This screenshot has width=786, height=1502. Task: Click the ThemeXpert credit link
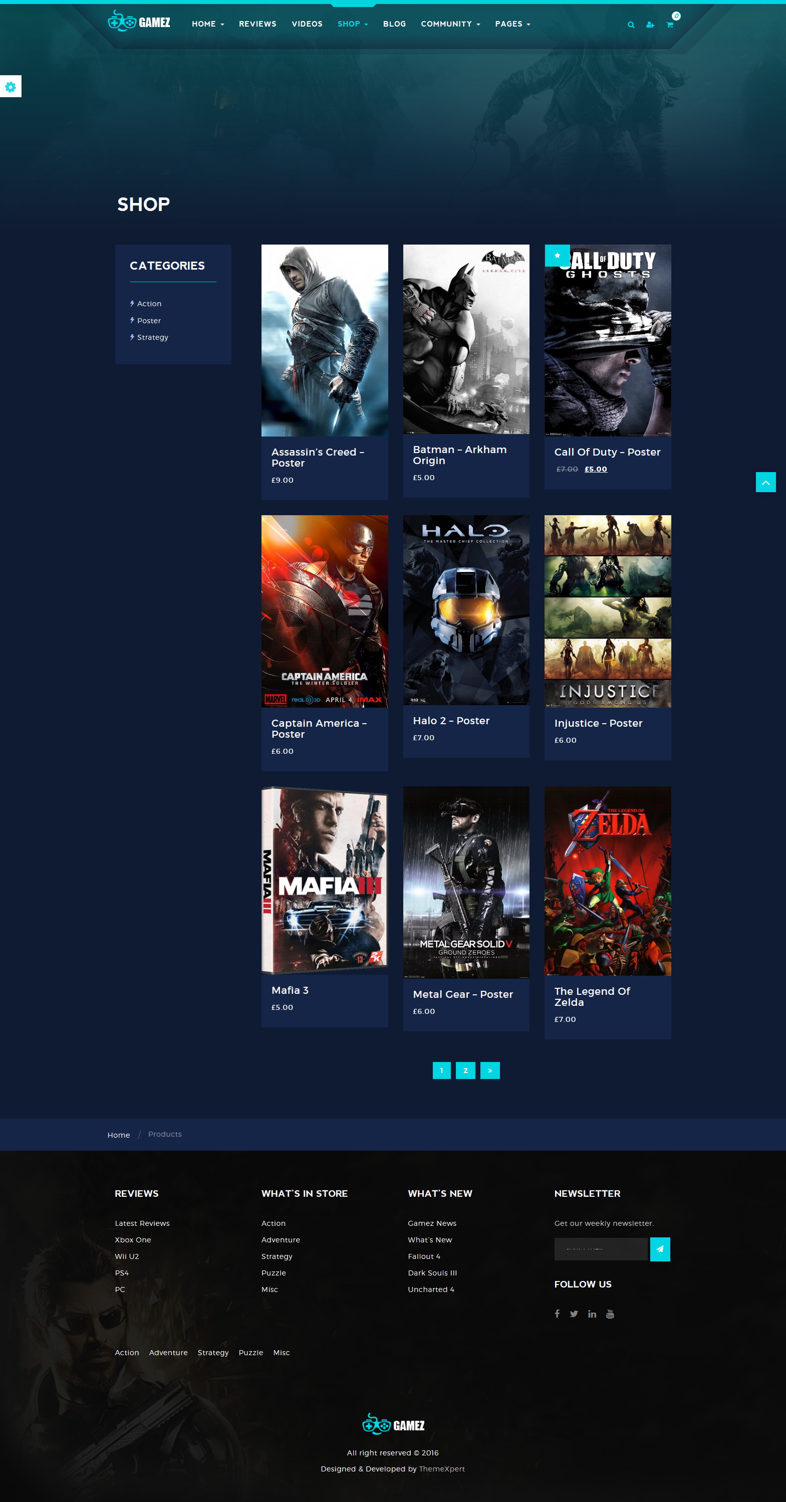point(442,1469)
